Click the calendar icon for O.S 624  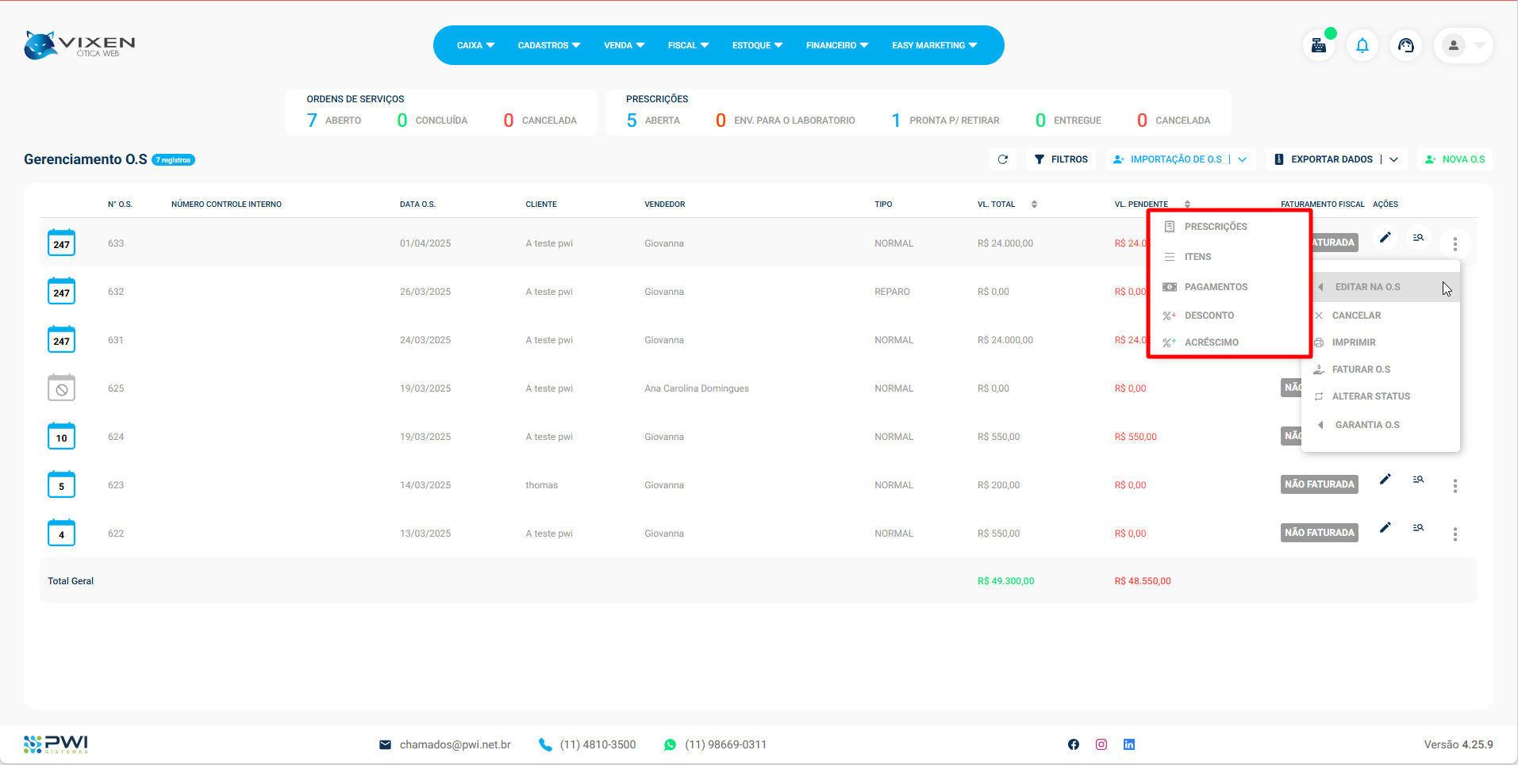[61, 437]
